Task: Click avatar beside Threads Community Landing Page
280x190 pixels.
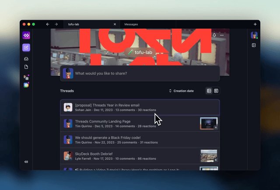Action: click(x=68, y=123)
